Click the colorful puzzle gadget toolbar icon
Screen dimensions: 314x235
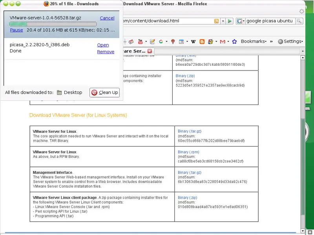coord(210,42)
